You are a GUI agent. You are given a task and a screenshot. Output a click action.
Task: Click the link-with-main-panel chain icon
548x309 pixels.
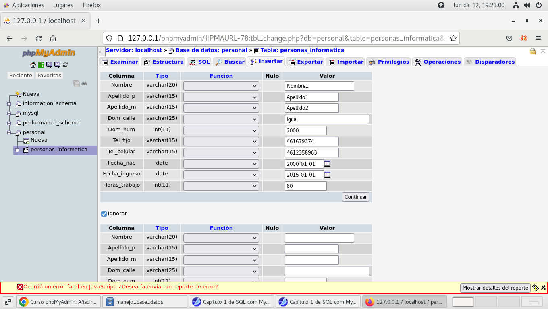click(x=84, y=84)
